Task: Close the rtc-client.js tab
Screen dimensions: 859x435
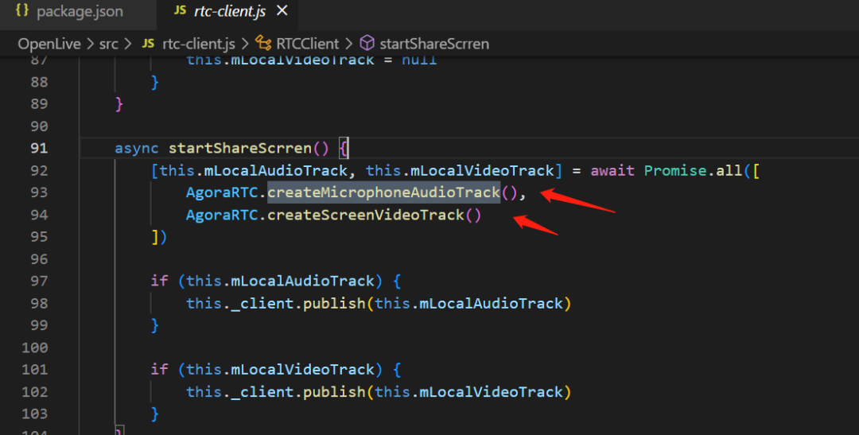Action: [x=282, y=10]
